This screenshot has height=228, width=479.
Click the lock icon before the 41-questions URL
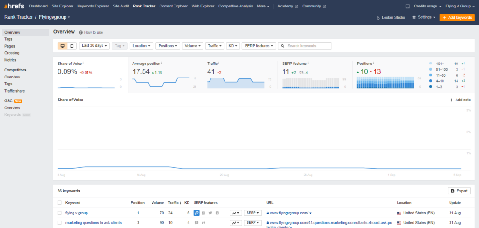[x=268, y=222]
